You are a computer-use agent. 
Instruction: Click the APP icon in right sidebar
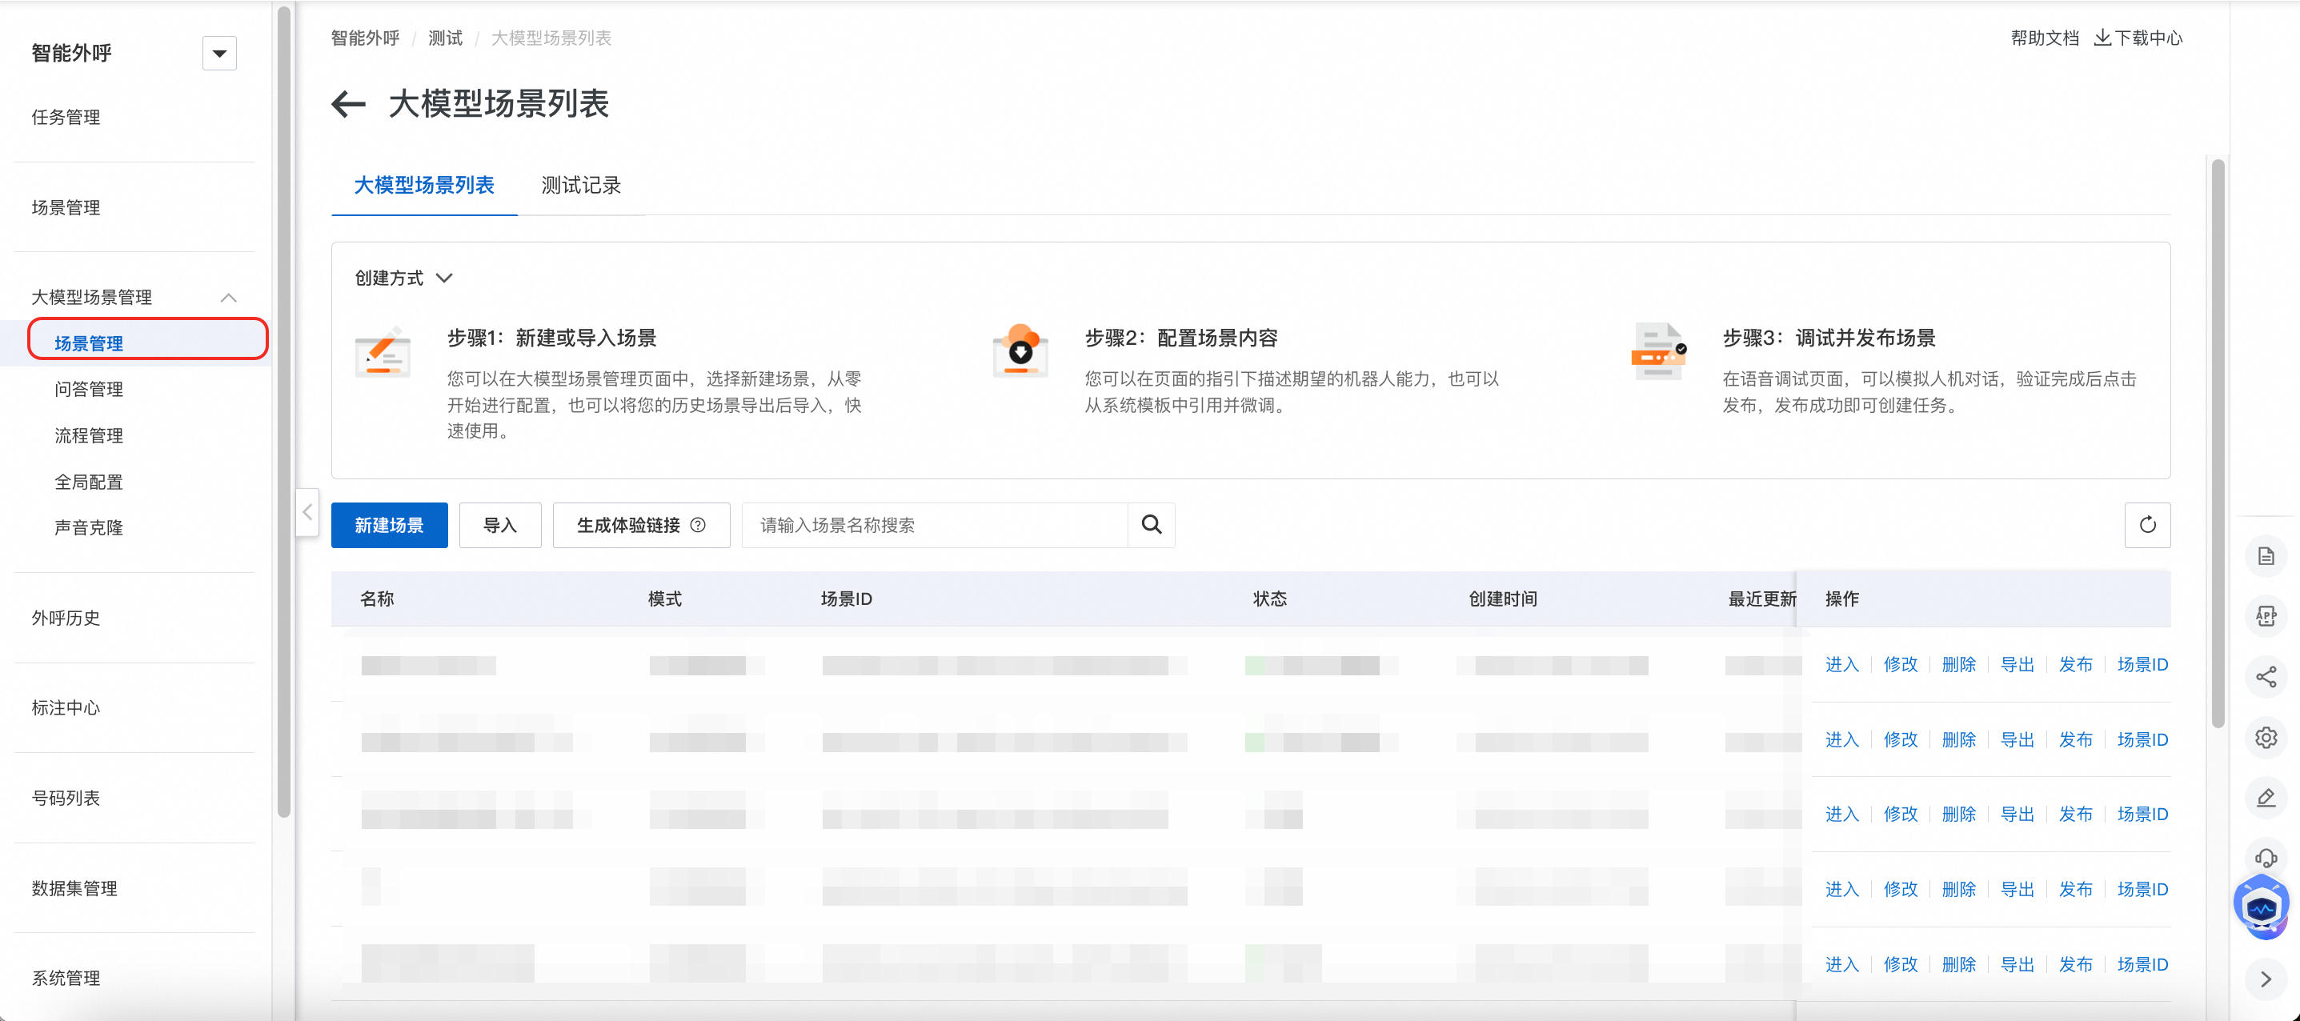(x=2265, y=617)
